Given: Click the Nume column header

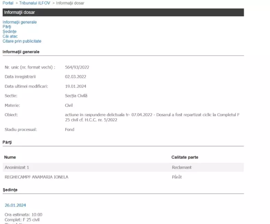Looking at the screenshot, I should 10,157.
